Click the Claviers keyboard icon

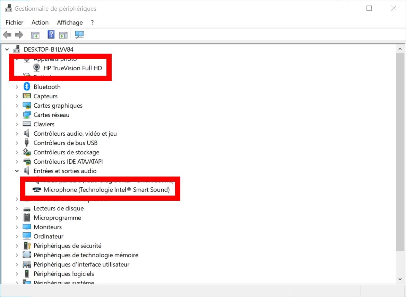[27, 124]
